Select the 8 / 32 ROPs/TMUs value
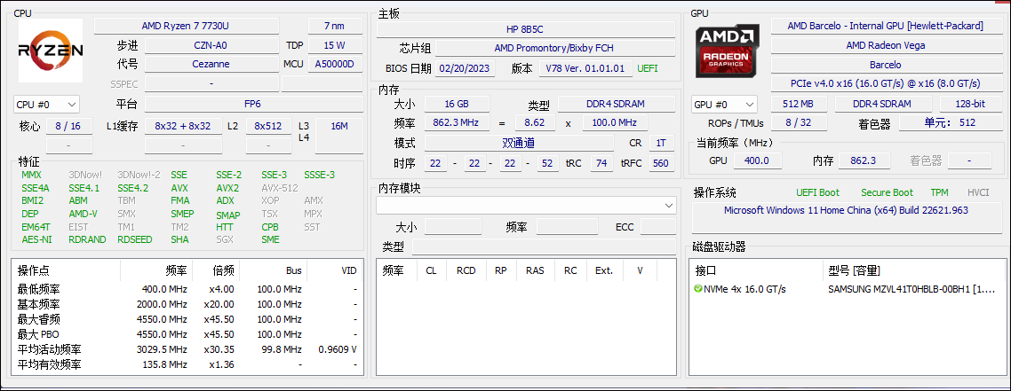Viewport: 1011px width, 391px height. click(797, 123)
